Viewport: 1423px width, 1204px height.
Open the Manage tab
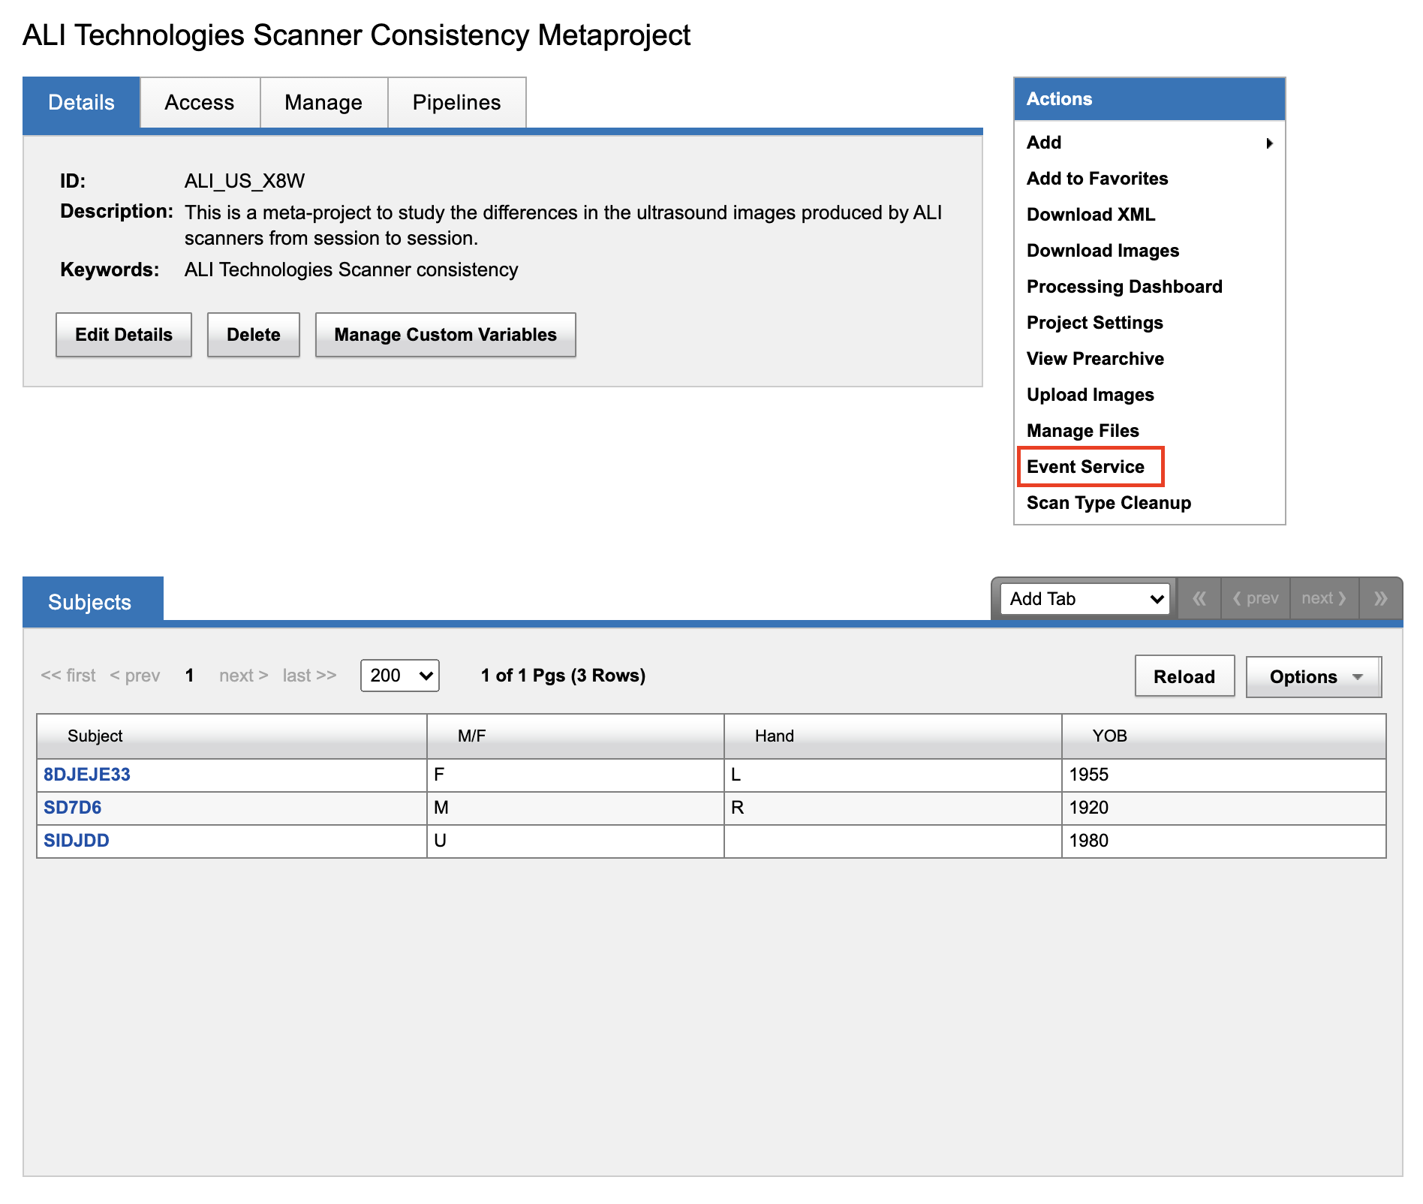[x=323, y=103]
